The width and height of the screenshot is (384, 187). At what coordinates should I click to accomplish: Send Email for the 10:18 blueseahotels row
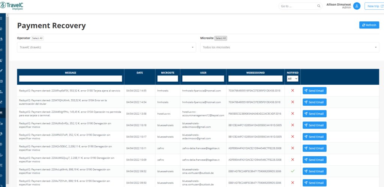[314, 125]
